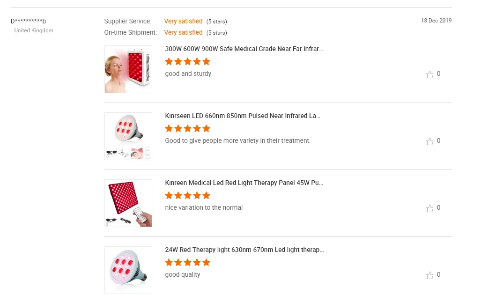Like the "good and sturdy" review
The width and height of the screenshot is (481, 295).
(429, 74)
